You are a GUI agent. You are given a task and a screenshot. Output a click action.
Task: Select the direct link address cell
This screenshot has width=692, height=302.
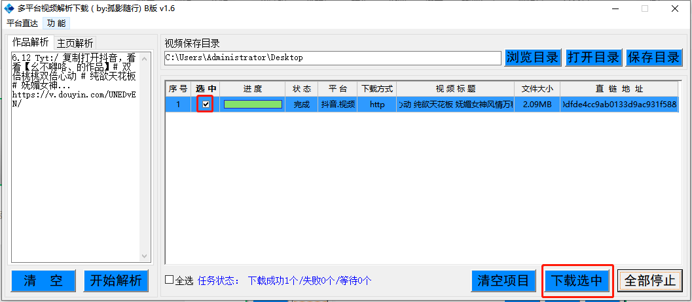click(x=619, y=105)
